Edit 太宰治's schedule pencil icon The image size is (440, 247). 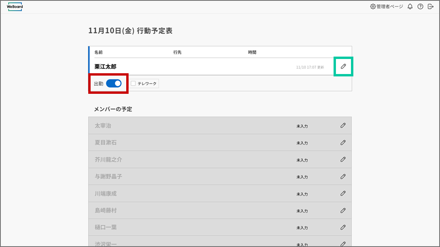343,125
